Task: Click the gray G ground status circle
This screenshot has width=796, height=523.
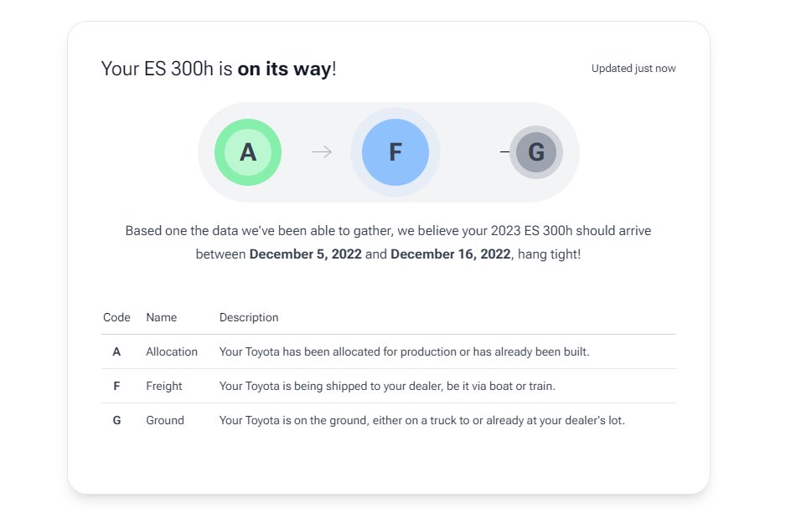Action: [x=536, y=152]
